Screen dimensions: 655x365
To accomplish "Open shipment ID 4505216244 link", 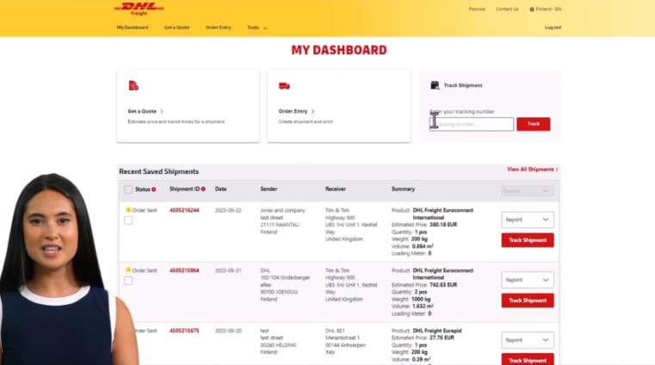I will (184, 211).
